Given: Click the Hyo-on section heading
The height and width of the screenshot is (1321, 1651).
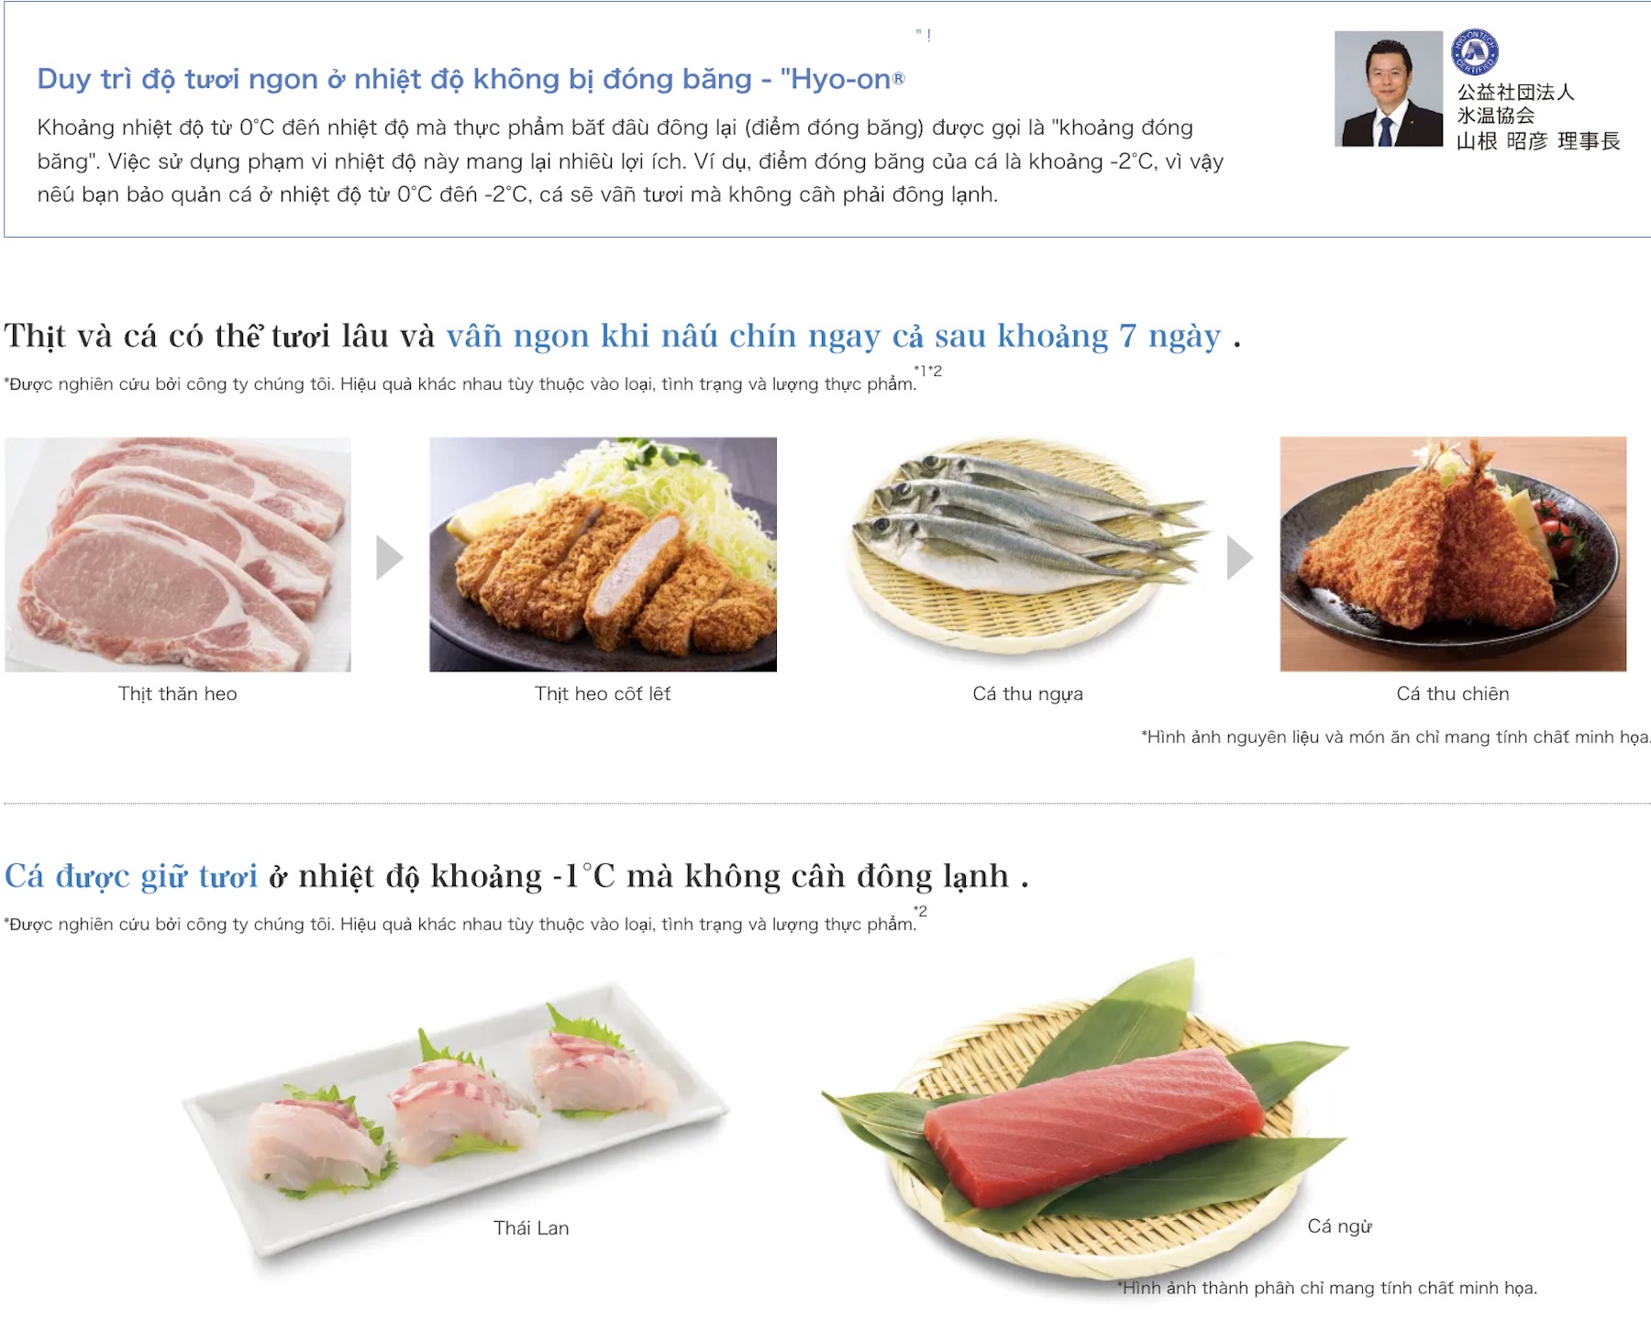Looking at the screenshot, I should tap(471, 79).
